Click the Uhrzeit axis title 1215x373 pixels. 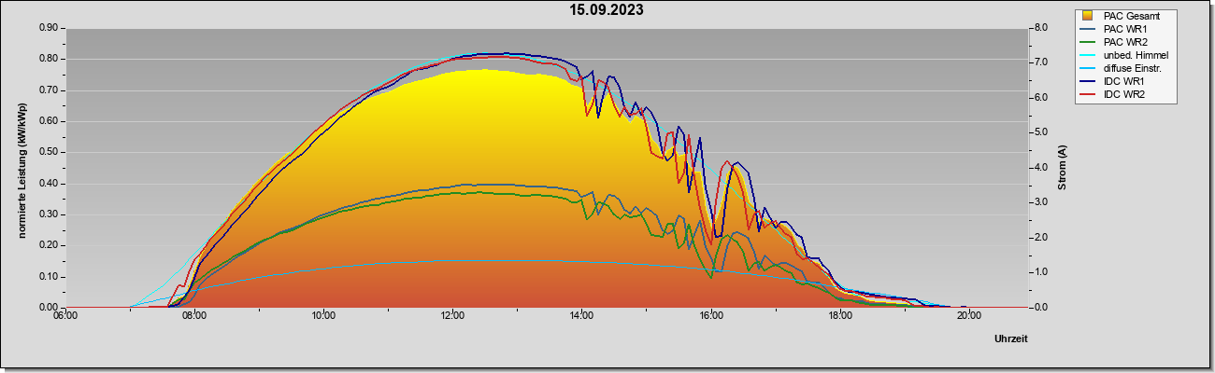point(1011,339)
